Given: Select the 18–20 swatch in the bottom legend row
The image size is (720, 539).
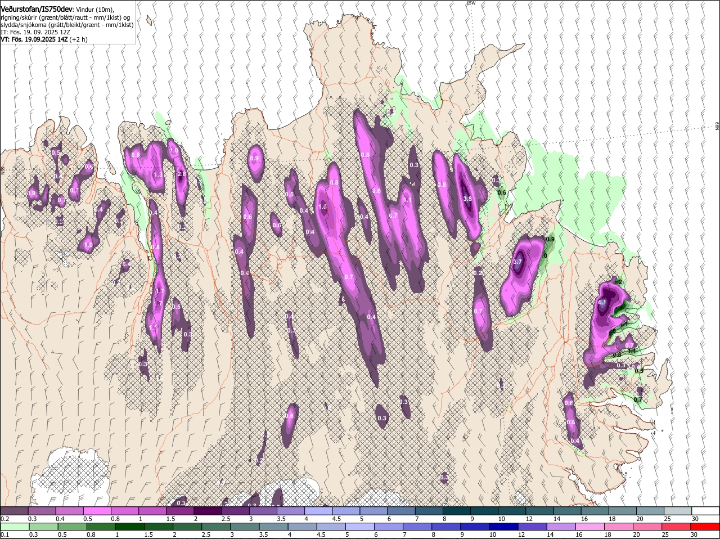Looking at the screenshot, I should coord(619,527).
